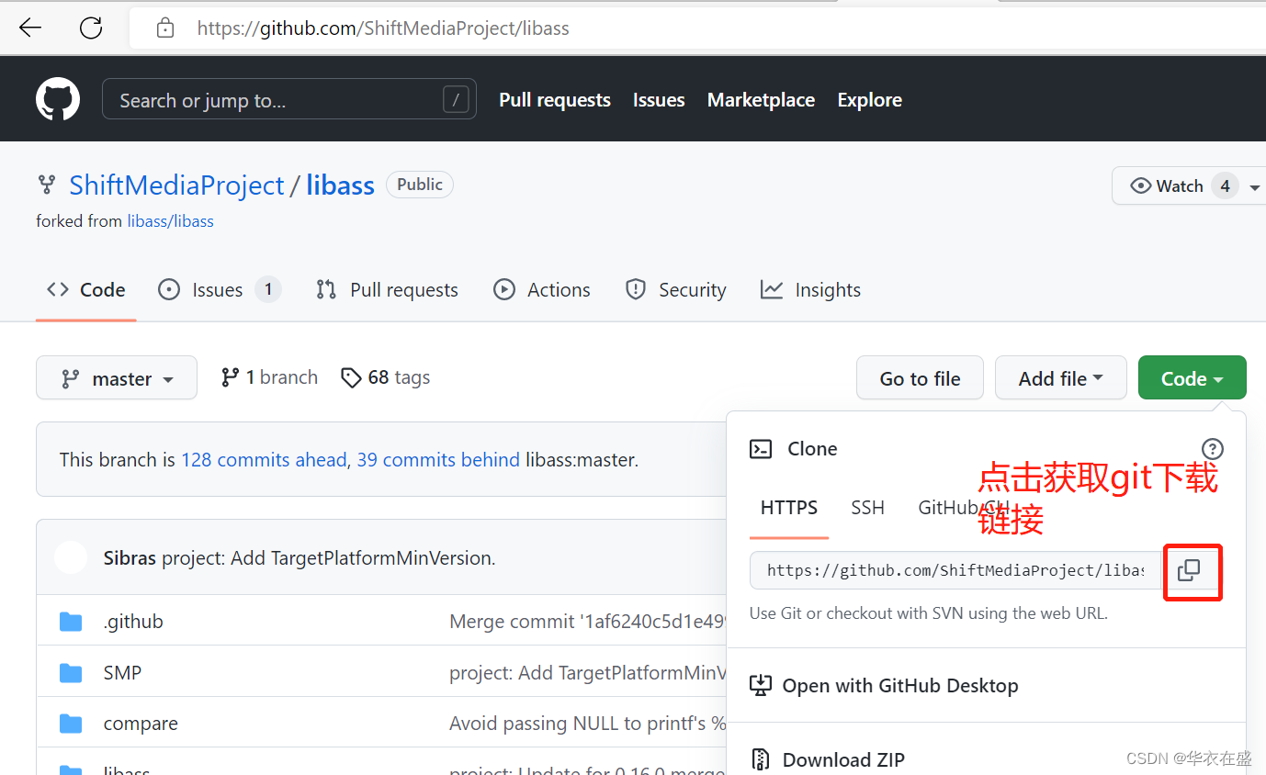Open the SMP folder name
1266x775 pixels.
(122, 673)
